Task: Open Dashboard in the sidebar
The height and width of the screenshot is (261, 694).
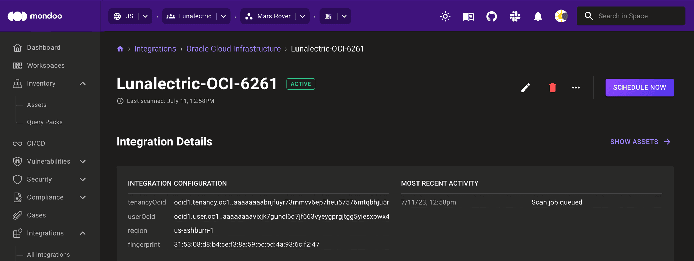Action: pos(44,48)
